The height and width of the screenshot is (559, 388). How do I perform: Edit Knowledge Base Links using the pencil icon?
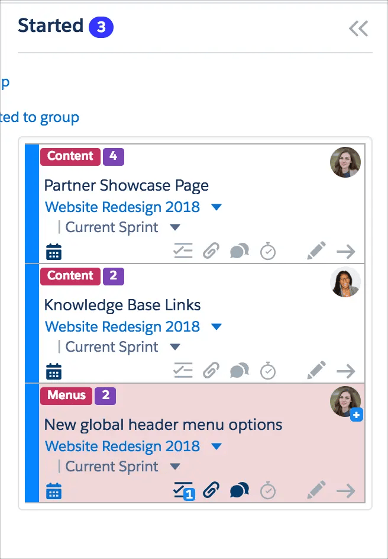316,370
